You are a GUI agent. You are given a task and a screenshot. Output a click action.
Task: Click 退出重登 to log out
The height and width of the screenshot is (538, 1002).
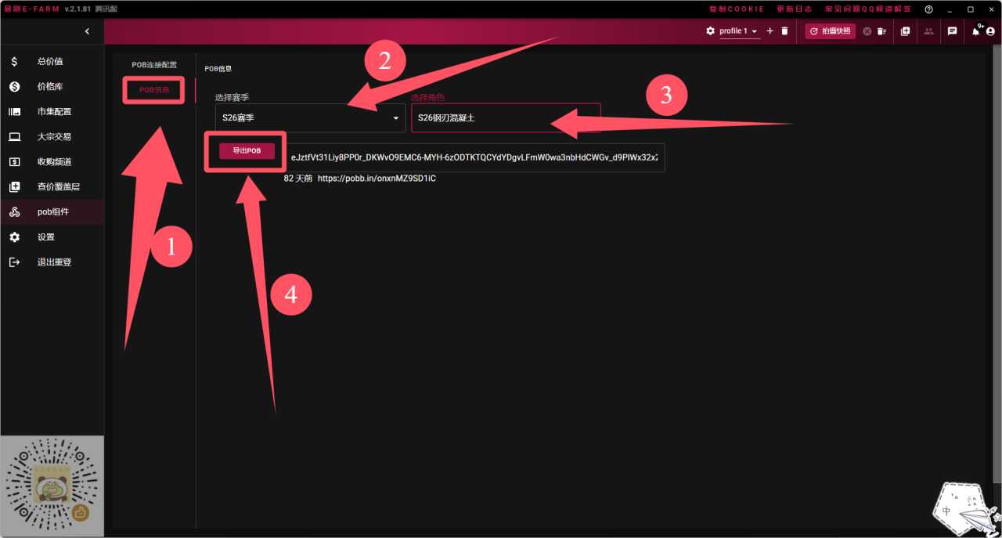[54, 262]
